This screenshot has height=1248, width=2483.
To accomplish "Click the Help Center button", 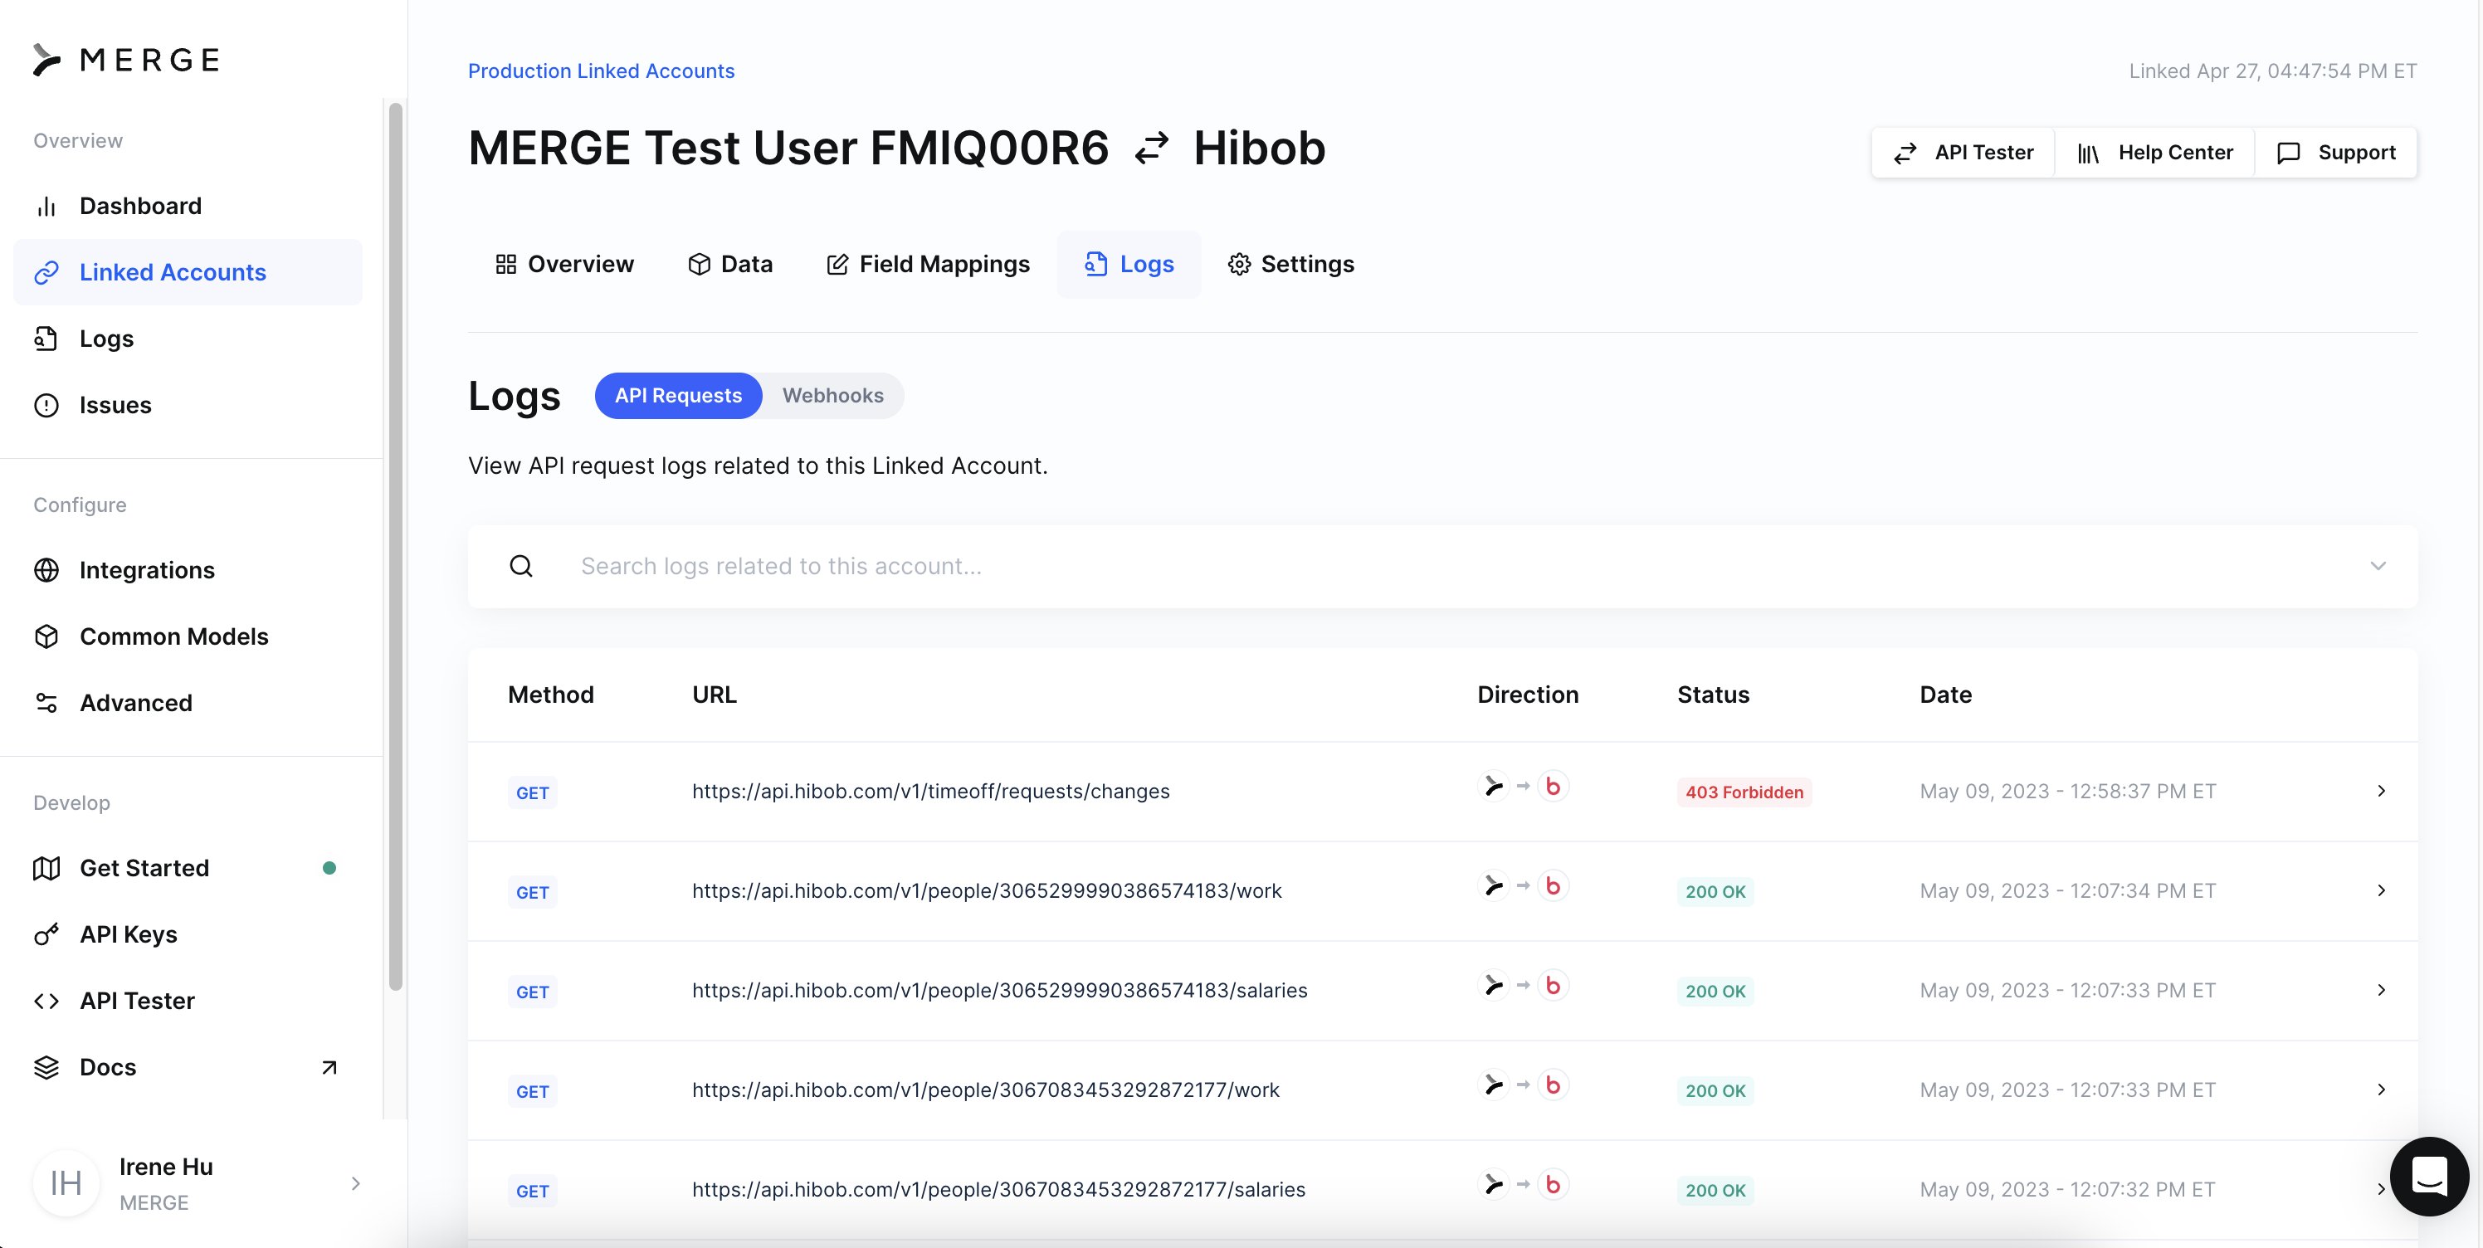I will [2154, 152].
